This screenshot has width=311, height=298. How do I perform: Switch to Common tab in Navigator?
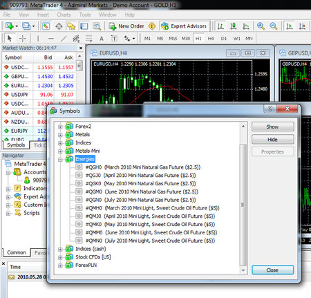coord(17,252)
